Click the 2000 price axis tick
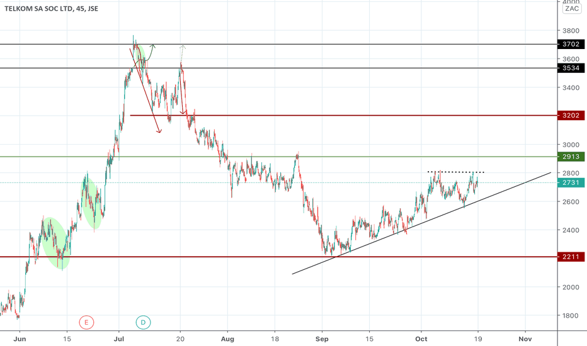 [x=571, y=287]
